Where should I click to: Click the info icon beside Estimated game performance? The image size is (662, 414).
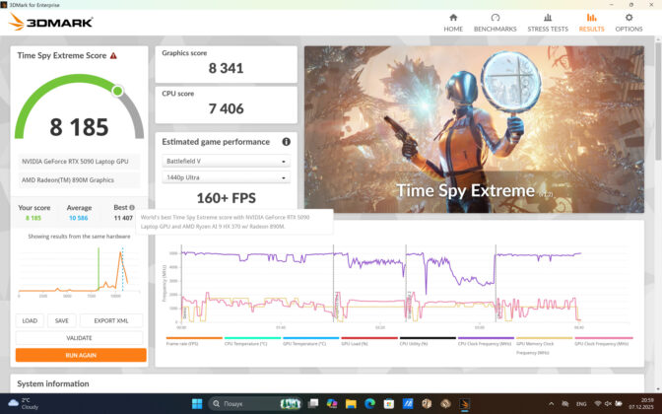point(286,142)
